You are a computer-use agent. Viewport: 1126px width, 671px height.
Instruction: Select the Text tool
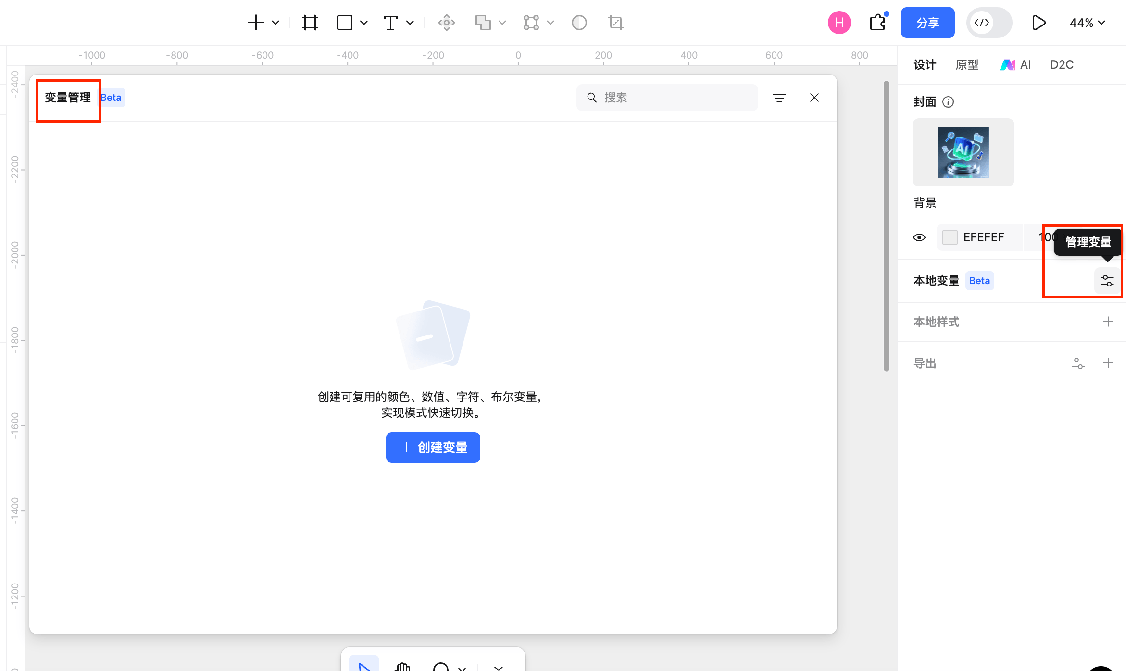[390, 22]
